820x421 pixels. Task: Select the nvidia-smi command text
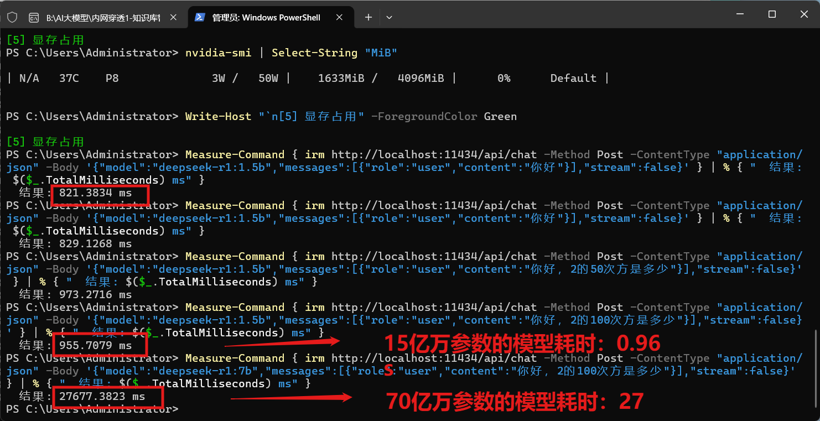click(x=218, y=53)
